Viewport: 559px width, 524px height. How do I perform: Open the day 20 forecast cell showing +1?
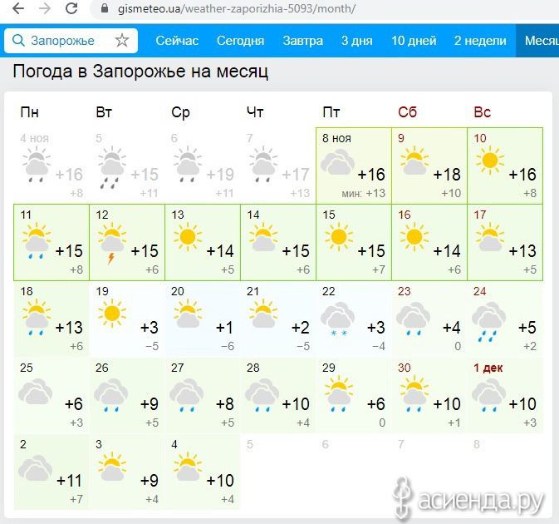pos(203,319)
